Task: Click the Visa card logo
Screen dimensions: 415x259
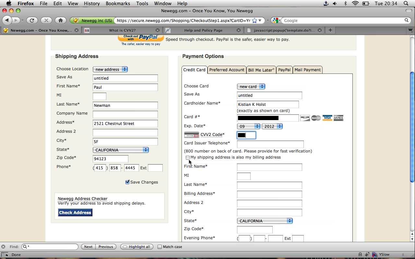Action: (x=327, y=118)
